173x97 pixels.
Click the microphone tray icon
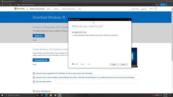click(x=157, y=95)
